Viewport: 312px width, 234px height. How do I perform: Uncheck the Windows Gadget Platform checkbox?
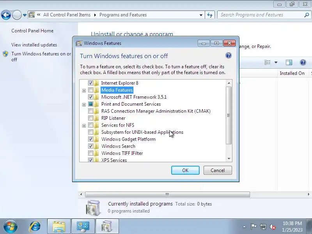click(x=90, y=139)
